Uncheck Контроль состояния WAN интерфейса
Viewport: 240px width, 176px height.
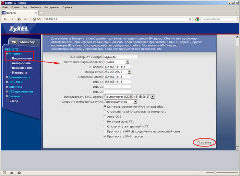105,107
